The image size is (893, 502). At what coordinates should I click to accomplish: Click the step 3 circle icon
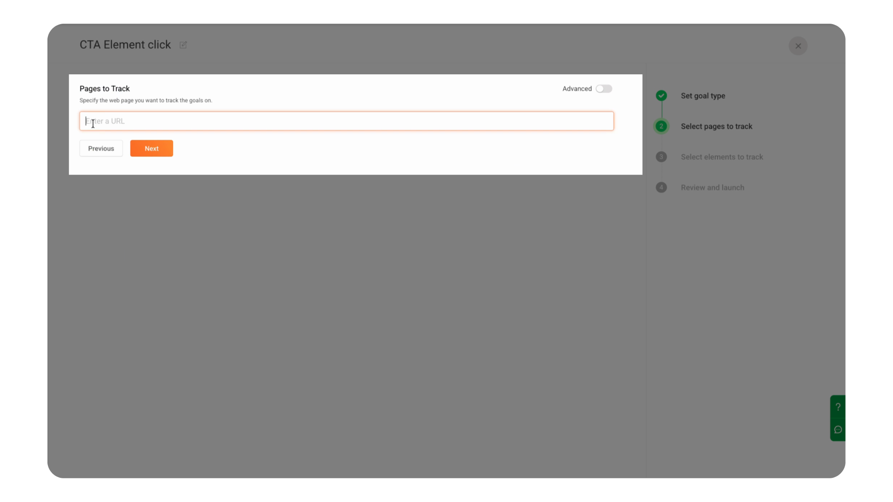pyautogui.click(x=661, y=157)
